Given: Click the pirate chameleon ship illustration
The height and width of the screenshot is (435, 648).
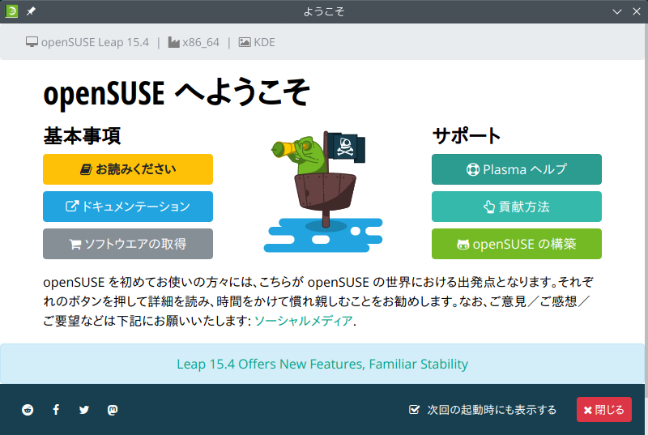Looking at the screenshot, I should click(323, 192).
